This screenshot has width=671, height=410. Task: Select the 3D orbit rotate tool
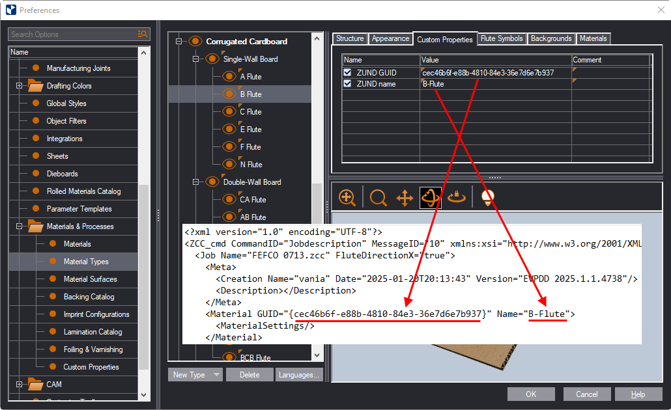point(430,198)
